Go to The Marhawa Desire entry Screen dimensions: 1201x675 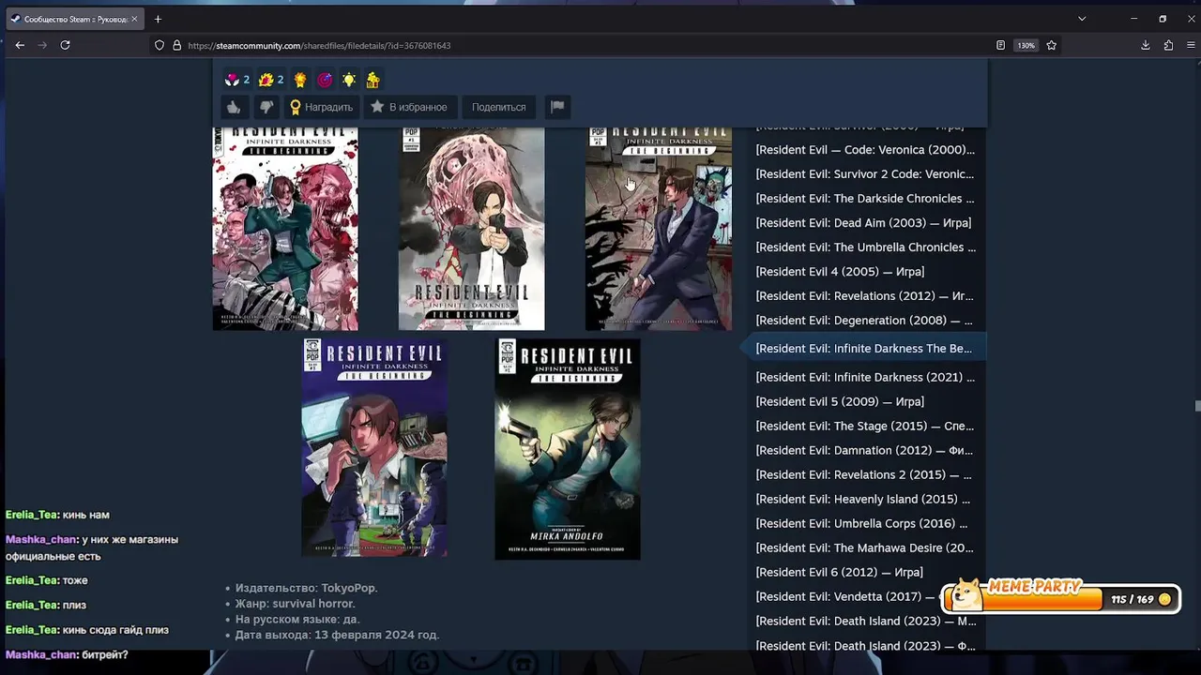(x=864, y=547)
